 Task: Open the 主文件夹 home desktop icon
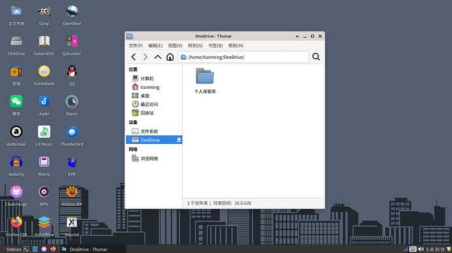[x=16, y=16]
